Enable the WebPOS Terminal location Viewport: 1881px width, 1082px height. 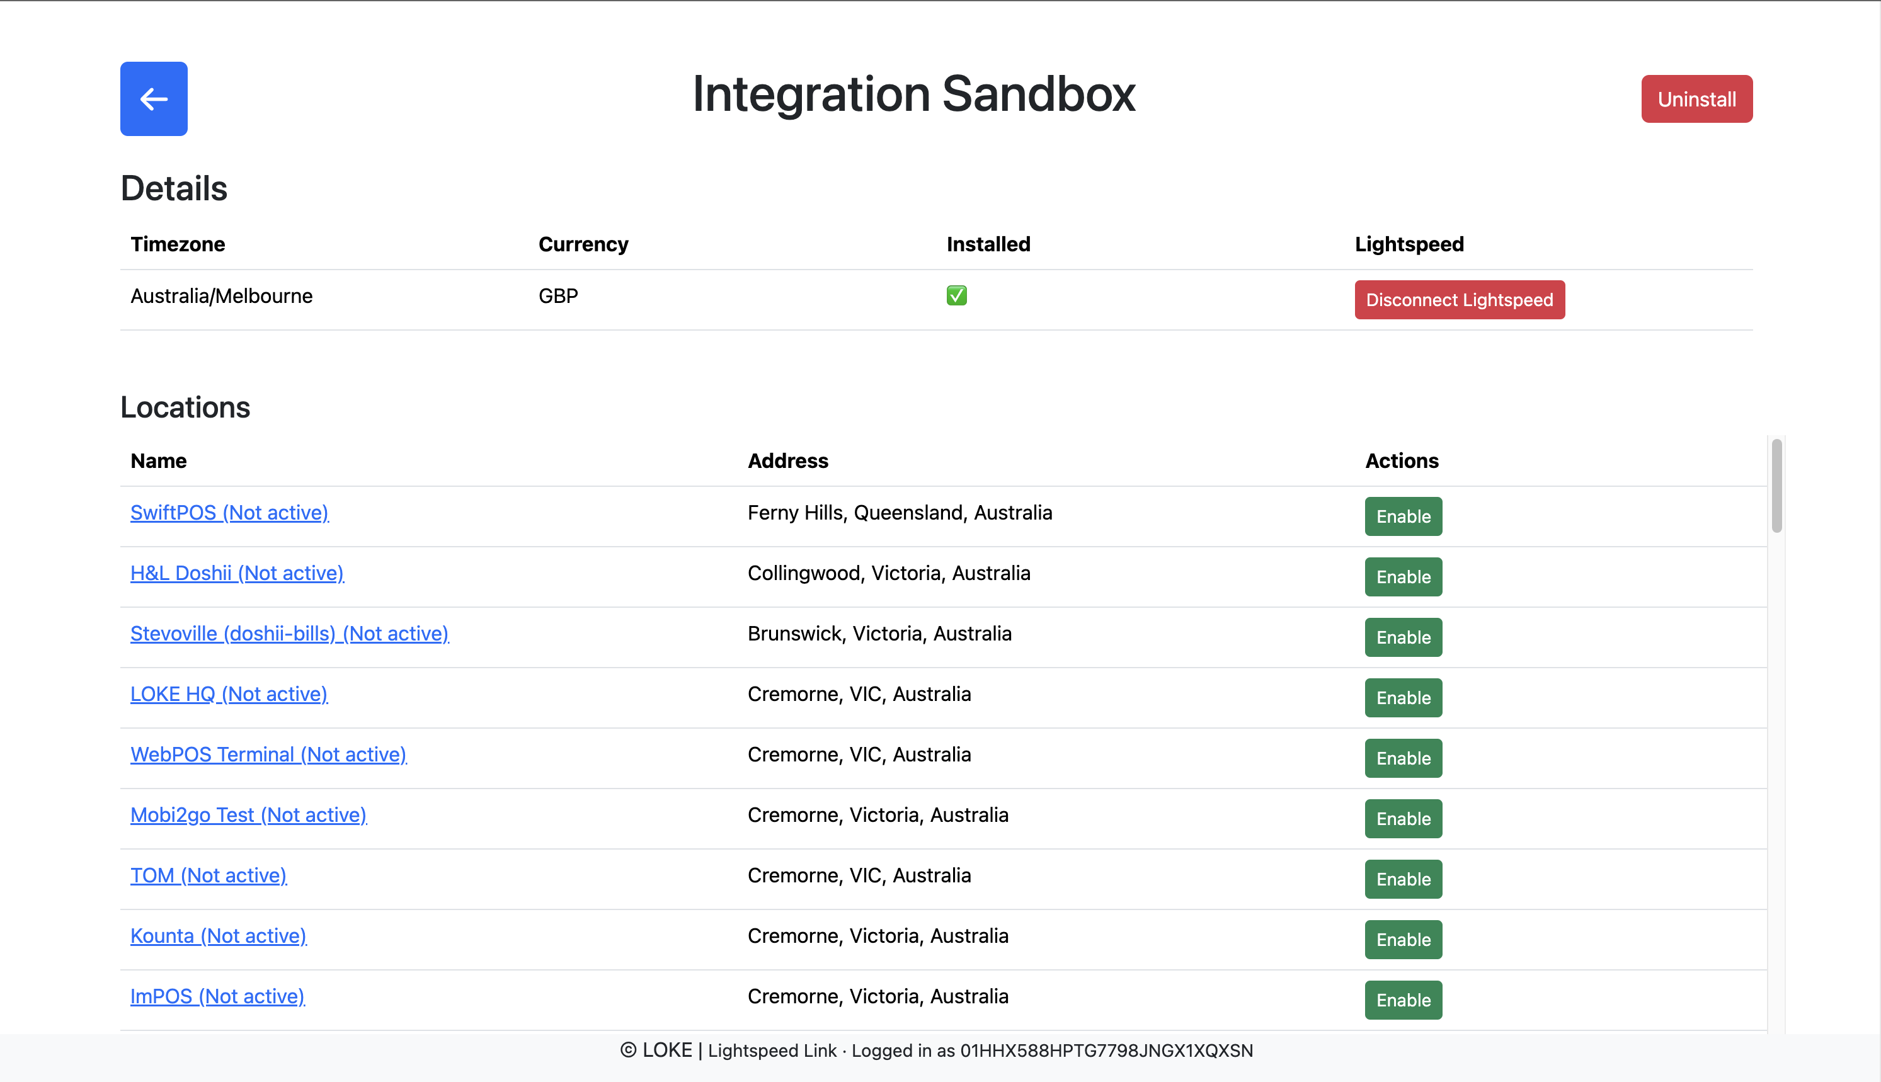1403,758
